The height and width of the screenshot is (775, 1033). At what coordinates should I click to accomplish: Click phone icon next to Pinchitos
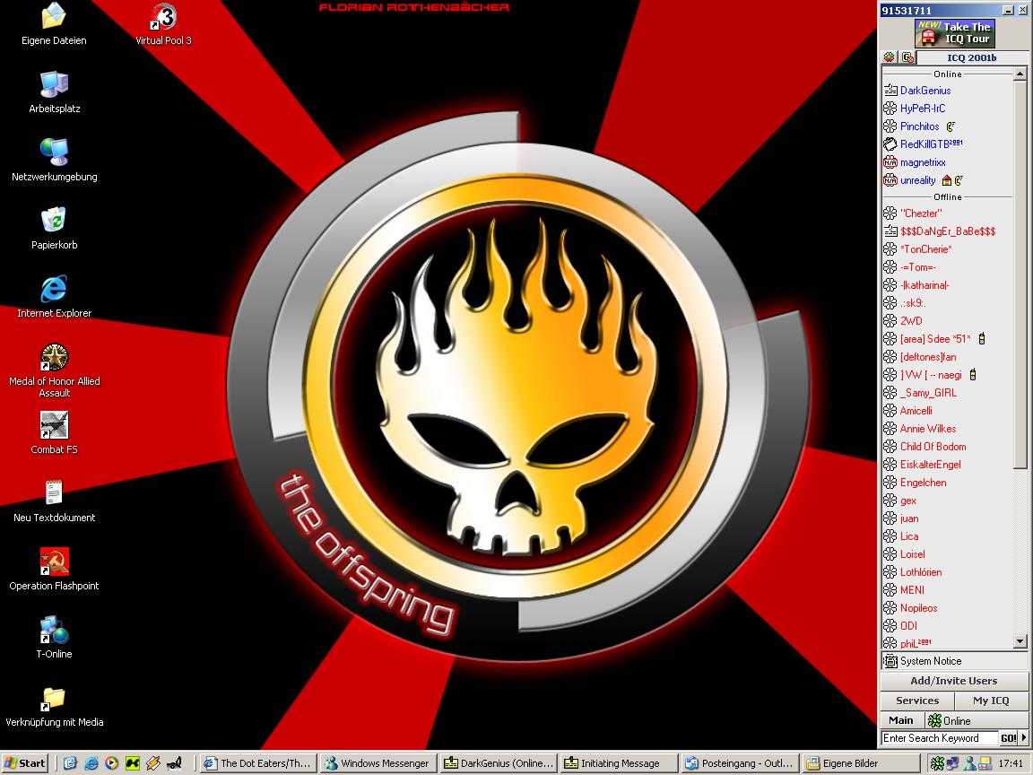(951, 126)
